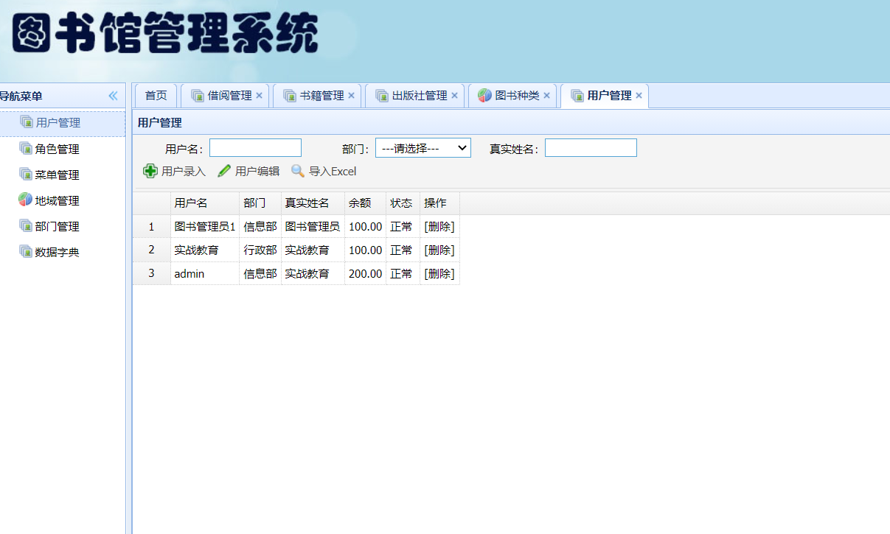
Task: Click the 部门管理 sidebar icon
Action: (x=26, y=225)
